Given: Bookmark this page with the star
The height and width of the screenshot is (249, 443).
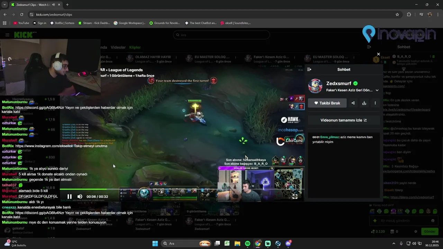Looking at the screenshot, I should tap(397, 15).
